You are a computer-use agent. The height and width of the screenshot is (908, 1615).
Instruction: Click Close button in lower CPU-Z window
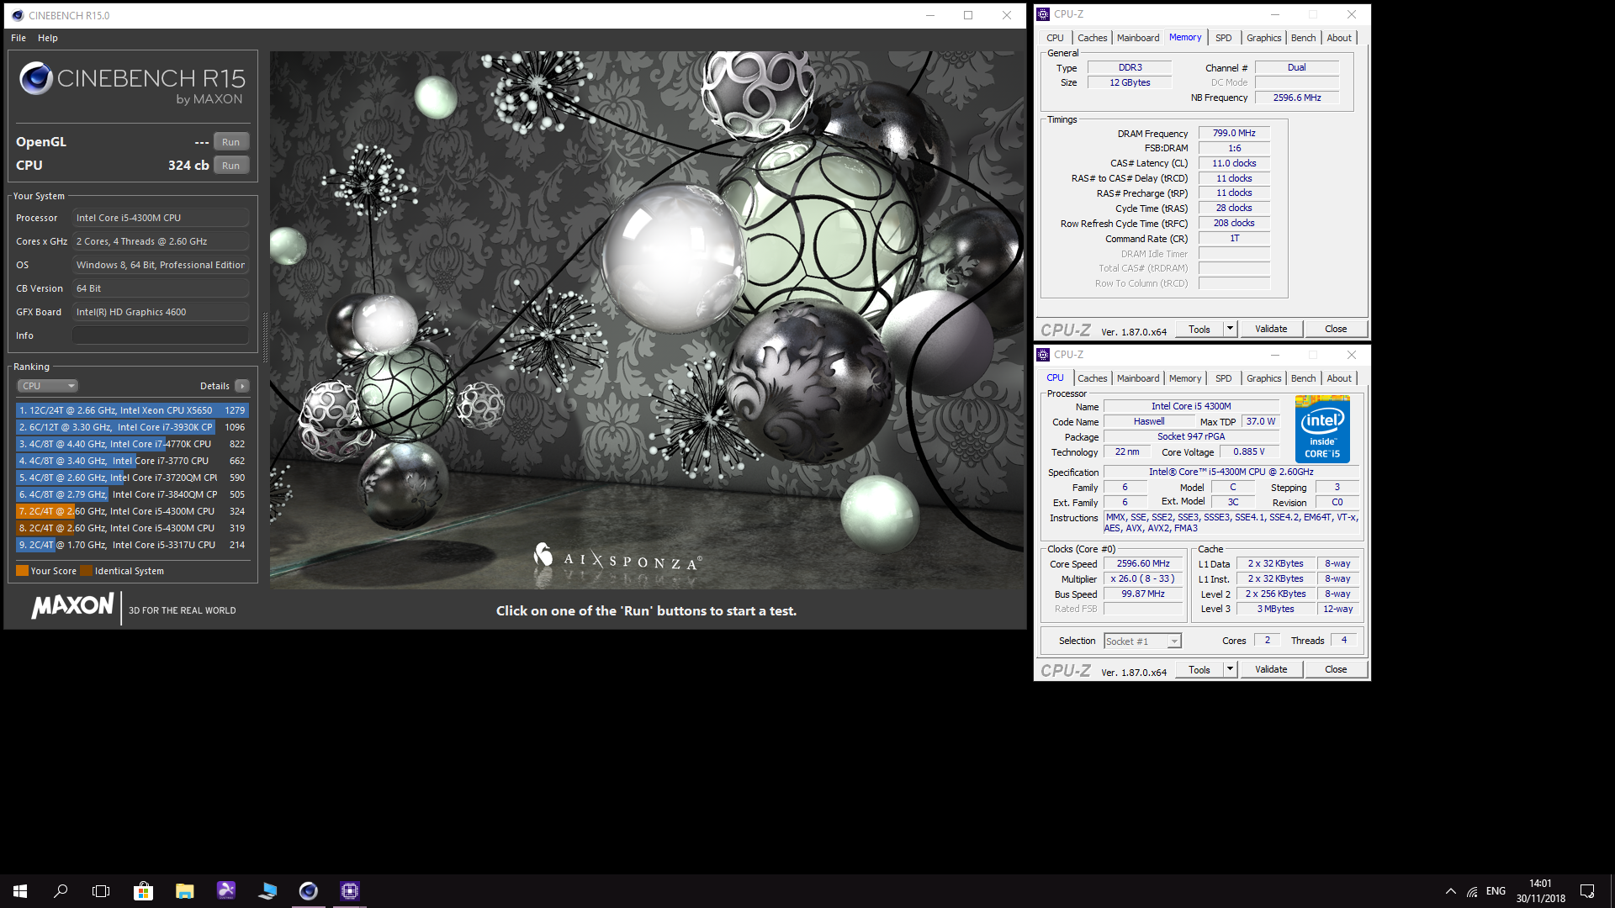[1336, 670]
